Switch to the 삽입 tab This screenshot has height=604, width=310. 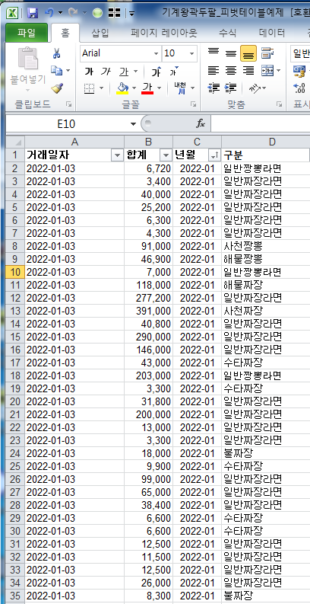tap(100, 33)
